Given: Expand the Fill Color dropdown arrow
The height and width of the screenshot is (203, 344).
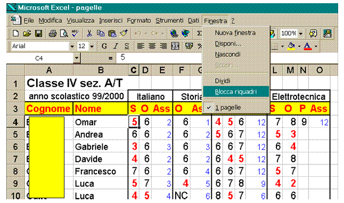Looking at the screenshot, I should coord(299,46).
